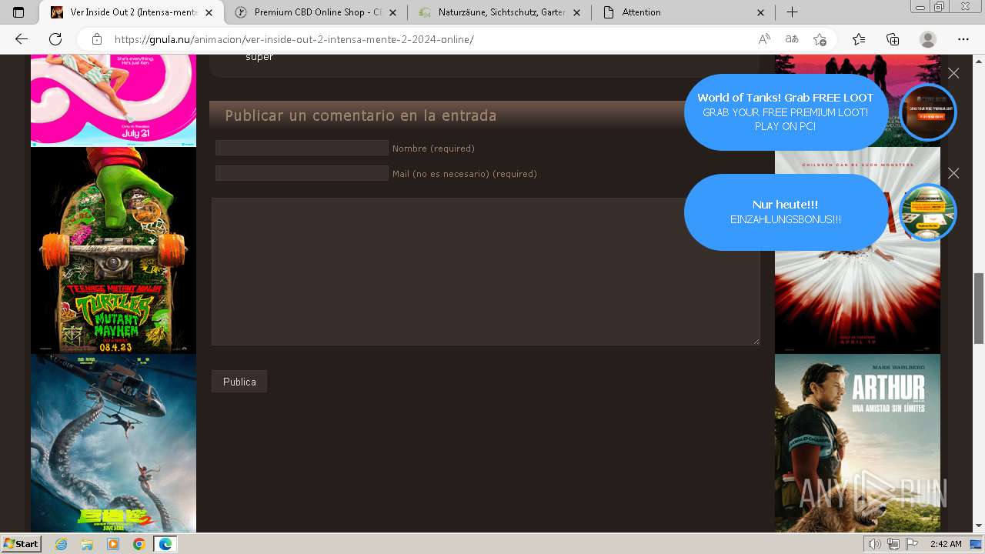Activate the Read aloud icon
The width and height of the screenshot is (985, 554).
click(764, 39)
